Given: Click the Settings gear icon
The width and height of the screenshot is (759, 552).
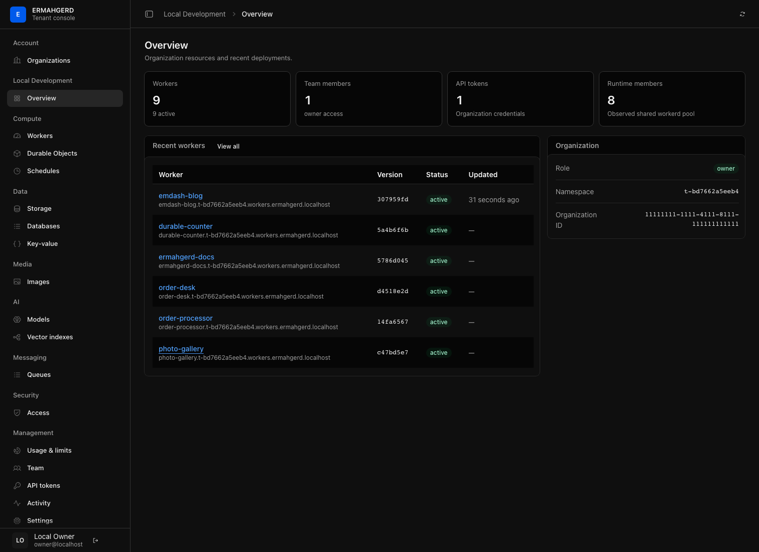Looking at the screenshot, I should coord(17,521).
